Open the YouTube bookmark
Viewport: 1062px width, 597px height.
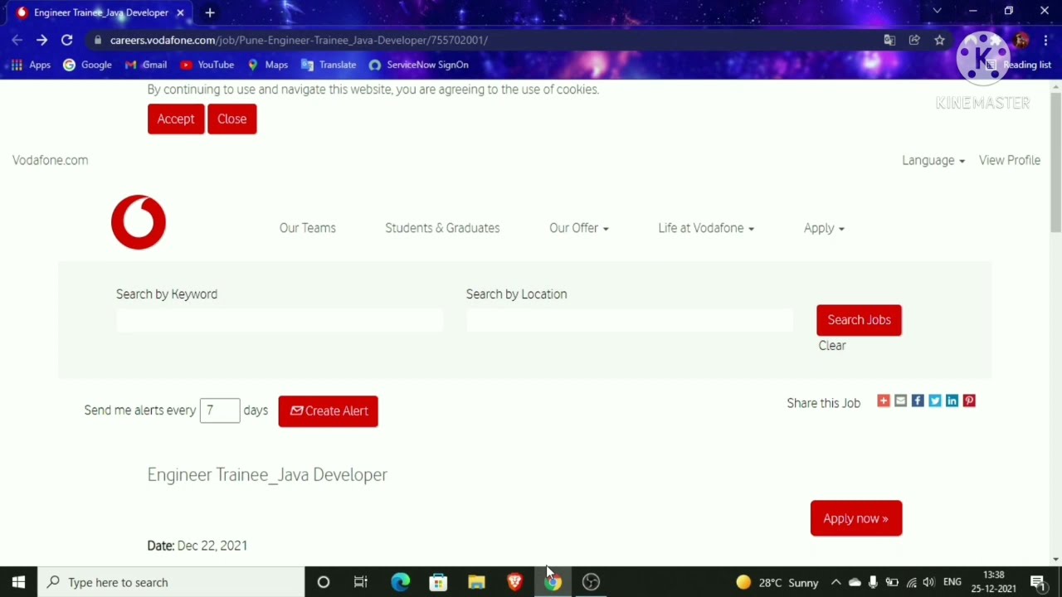pos(207,65)
